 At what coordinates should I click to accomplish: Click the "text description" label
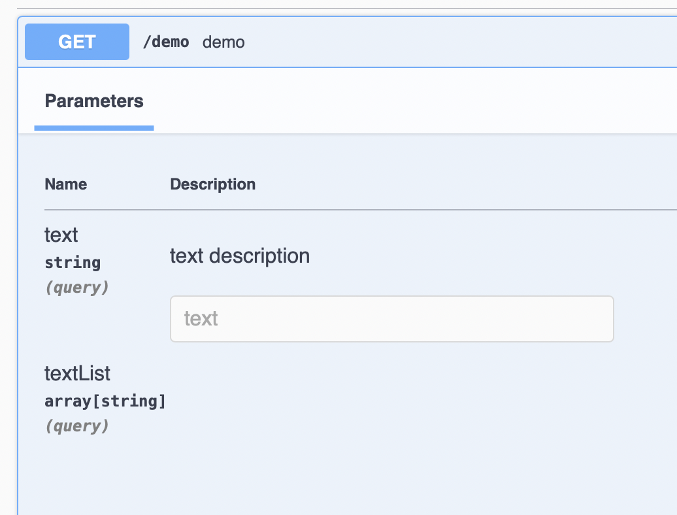pos(240,256)
